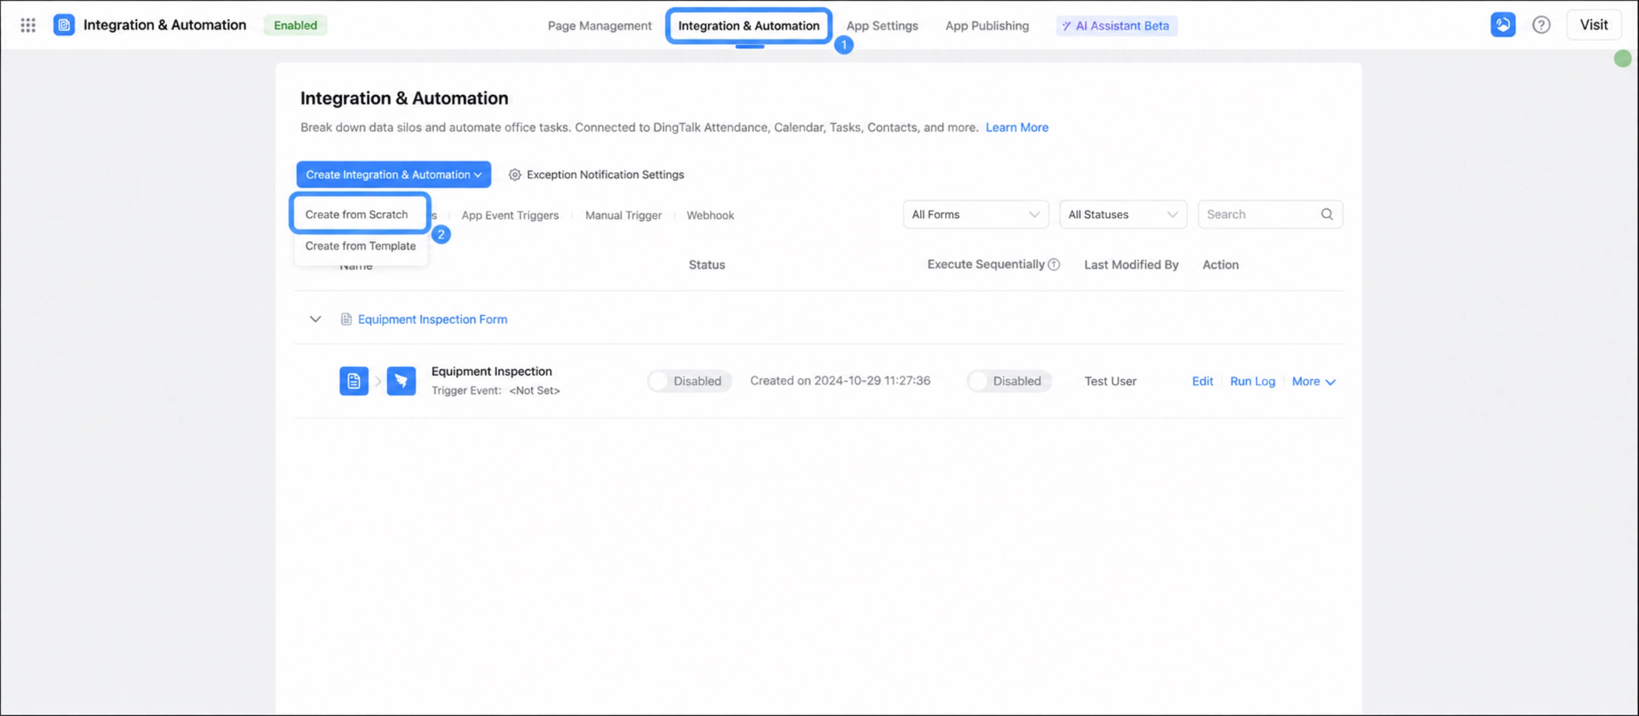This screenshot has height=716, width=1639.
Task: Open the All Statuses dropdown
Action: [x=1123, y=214]
